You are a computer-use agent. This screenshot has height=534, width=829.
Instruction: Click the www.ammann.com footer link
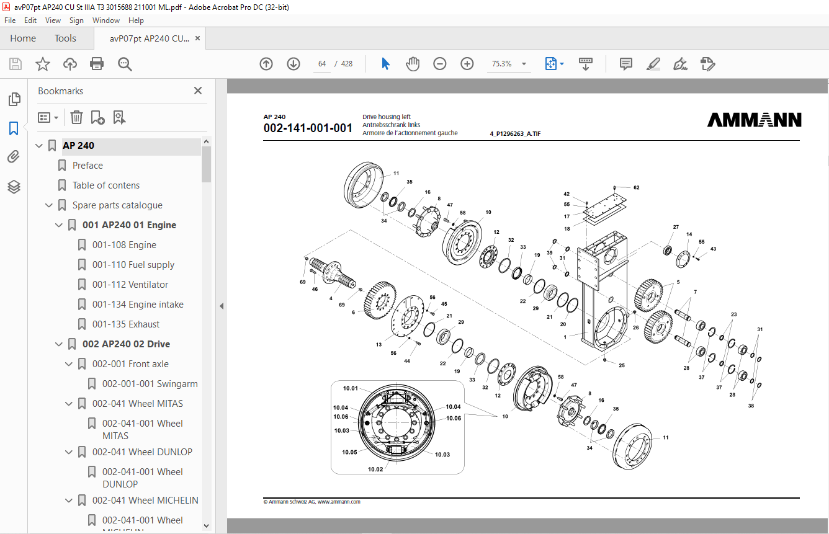click(x=339, y=502)
